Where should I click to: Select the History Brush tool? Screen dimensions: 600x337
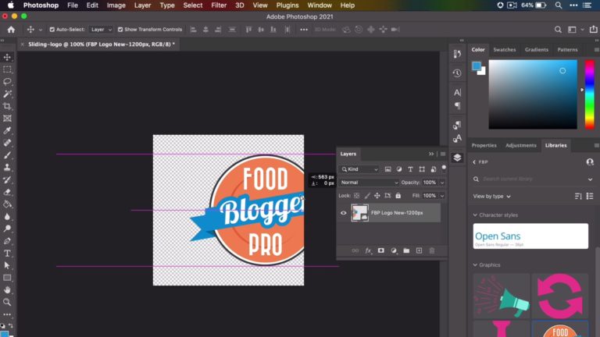pyautogui.click(x=7, y=179)
